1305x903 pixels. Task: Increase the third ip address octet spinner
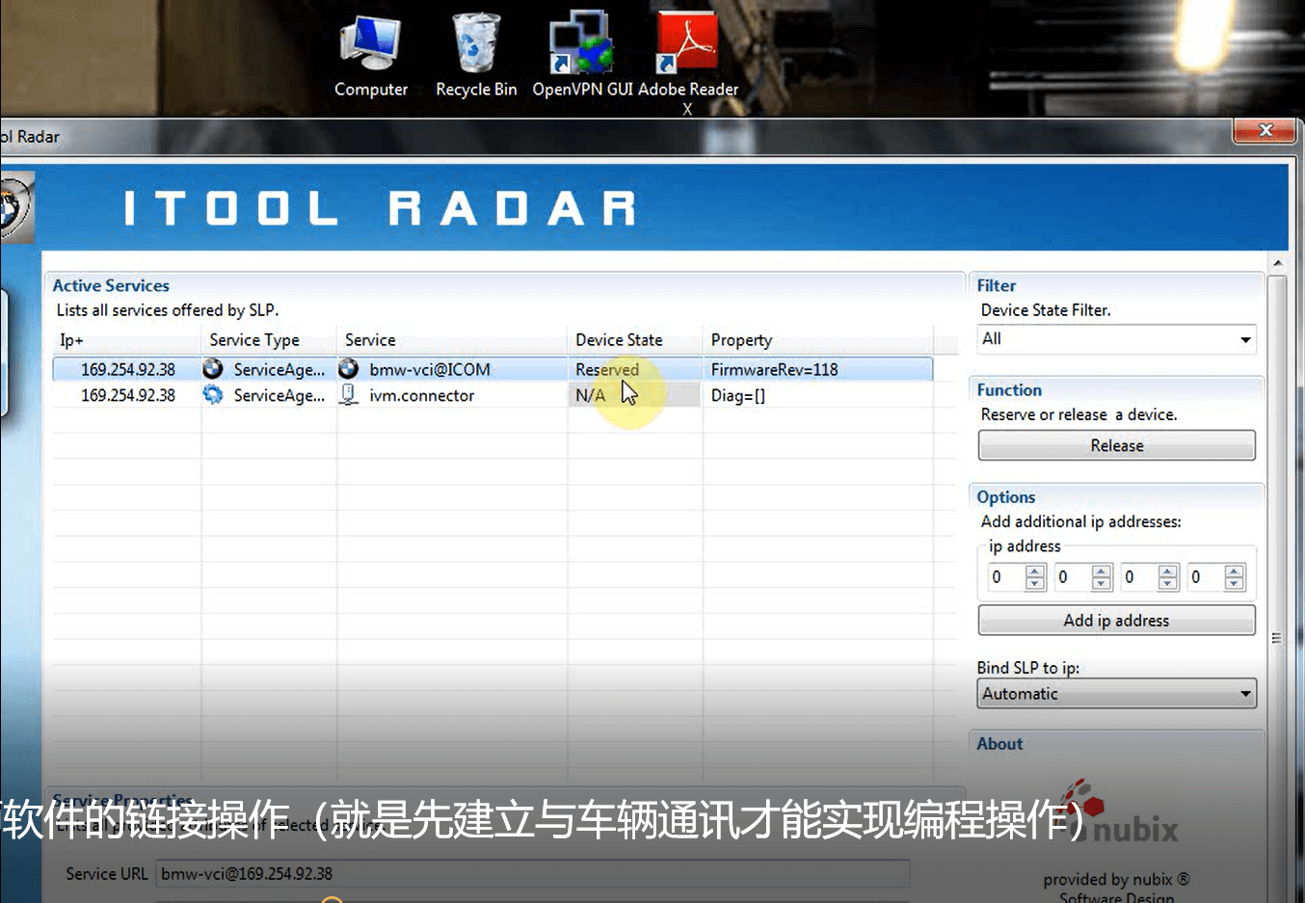(x=1168, y=571)
